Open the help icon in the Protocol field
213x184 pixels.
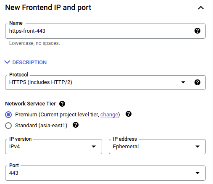[x=197, y=82]
